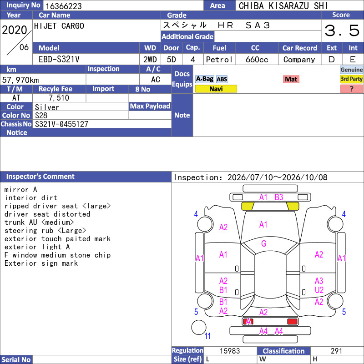Screen dimensions: 364x364
Task: Click the classification value 291
Action: (x=336, y=351)
